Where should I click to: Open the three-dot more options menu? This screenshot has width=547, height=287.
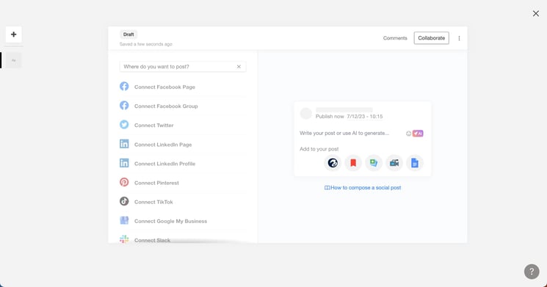click(459, 38)
